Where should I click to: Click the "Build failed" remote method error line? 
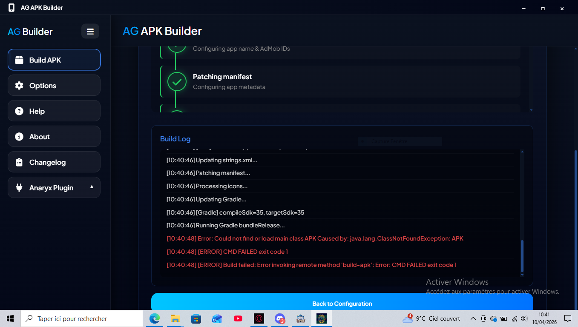[x=311, y=265]
